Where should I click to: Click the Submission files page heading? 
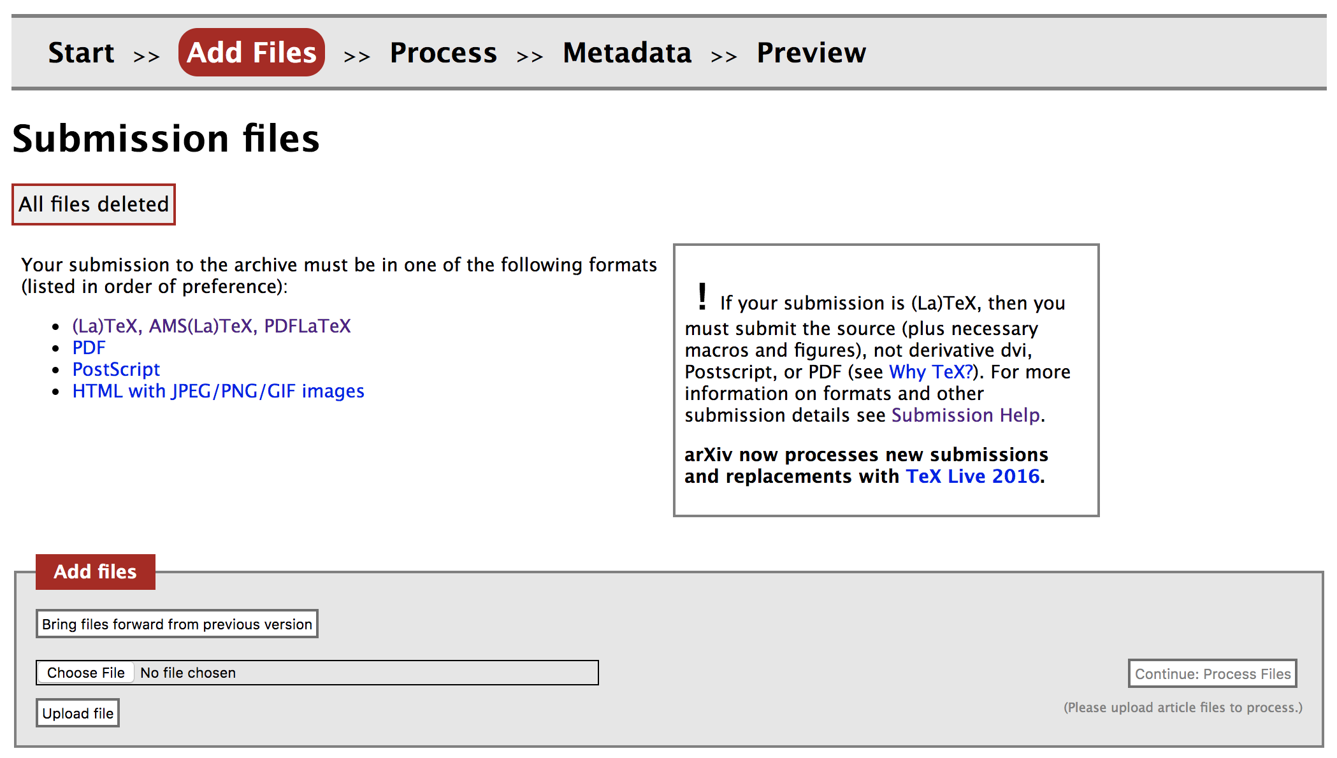[x=166, y=137]
